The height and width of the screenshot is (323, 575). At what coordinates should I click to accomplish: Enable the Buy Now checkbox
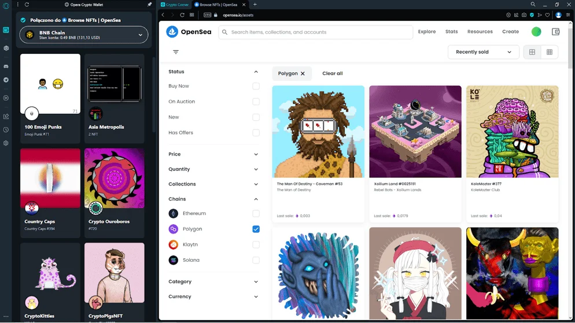[x=256, y=86]
